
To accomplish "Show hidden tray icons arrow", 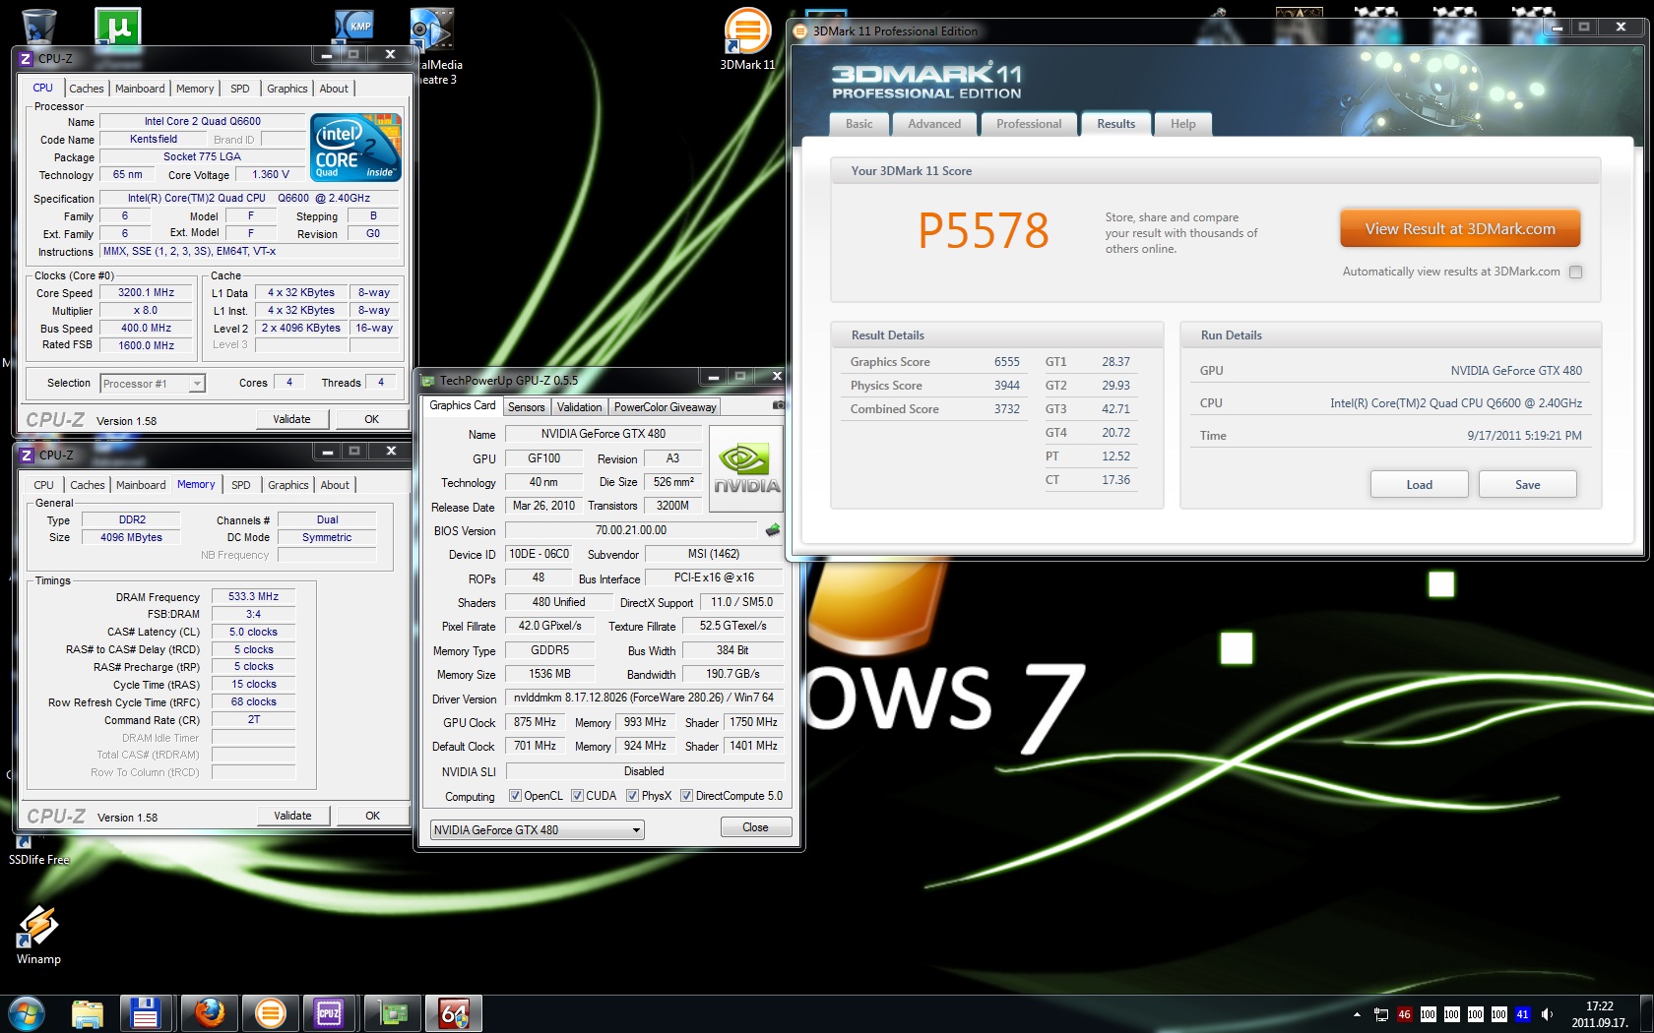I will (1357, 1014).
